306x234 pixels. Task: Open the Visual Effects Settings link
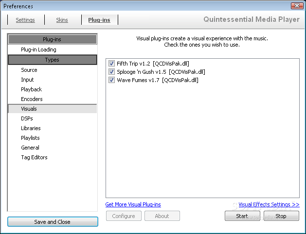[269, 204]
